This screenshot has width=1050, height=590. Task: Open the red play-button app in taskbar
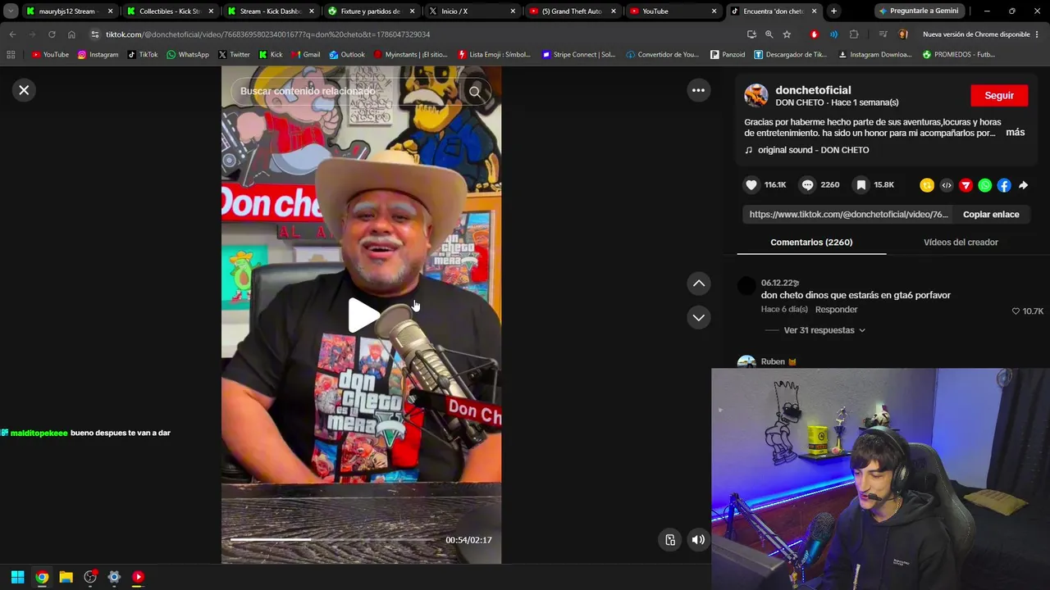[138, 577]
